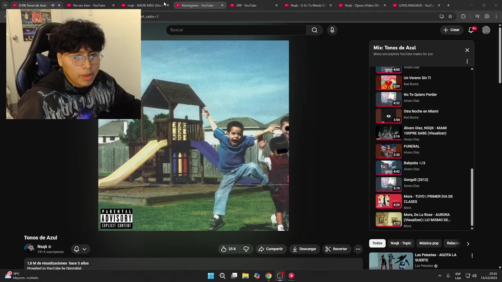Close the Blamegame tab
The width and height of the screenshot is (502, 282).
tap(222, 5)
